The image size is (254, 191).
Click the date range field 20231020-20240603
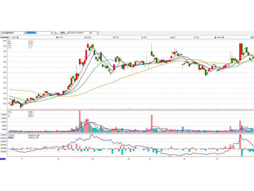coord(78,33)
